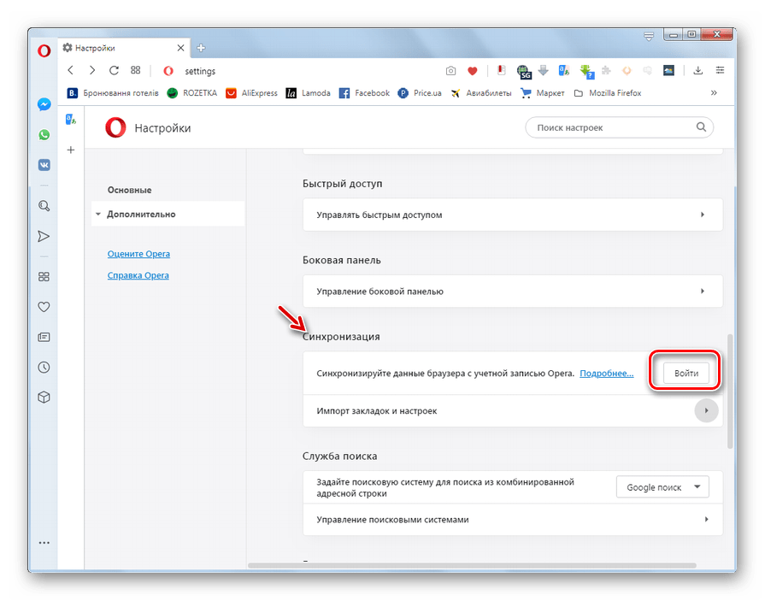The image size is (765, 601).
Task: Click magnifier icon in settings search
Action: pos(701,127)
